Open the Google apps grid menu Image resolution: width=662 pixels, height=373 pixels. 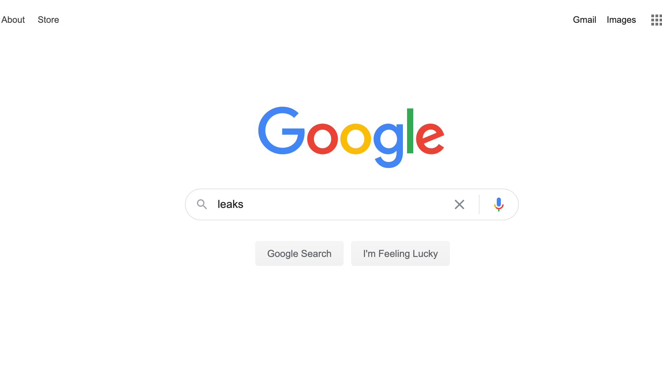click(x=656, y=20)
